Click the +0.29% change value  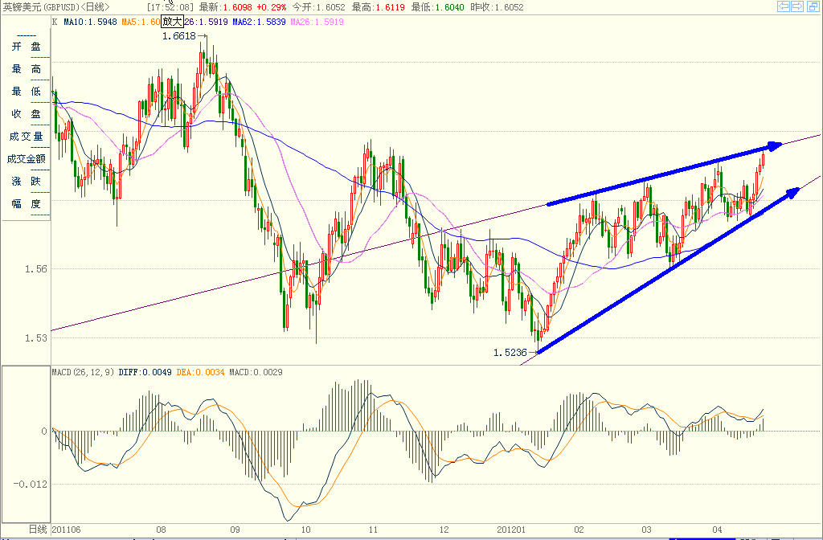(272, 6)
